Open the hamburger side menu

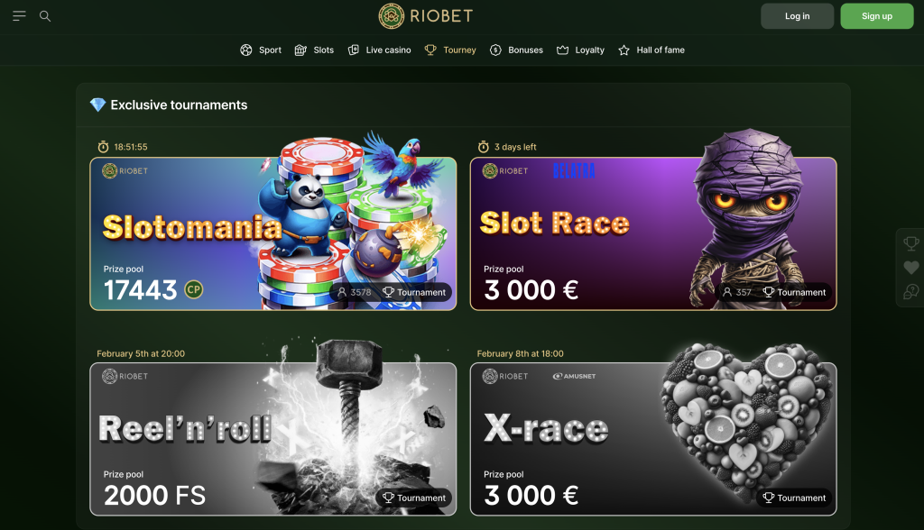click(20, 16)
